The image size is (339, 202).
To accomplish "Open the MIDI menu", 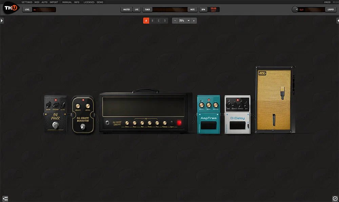I will coord(37,2).
